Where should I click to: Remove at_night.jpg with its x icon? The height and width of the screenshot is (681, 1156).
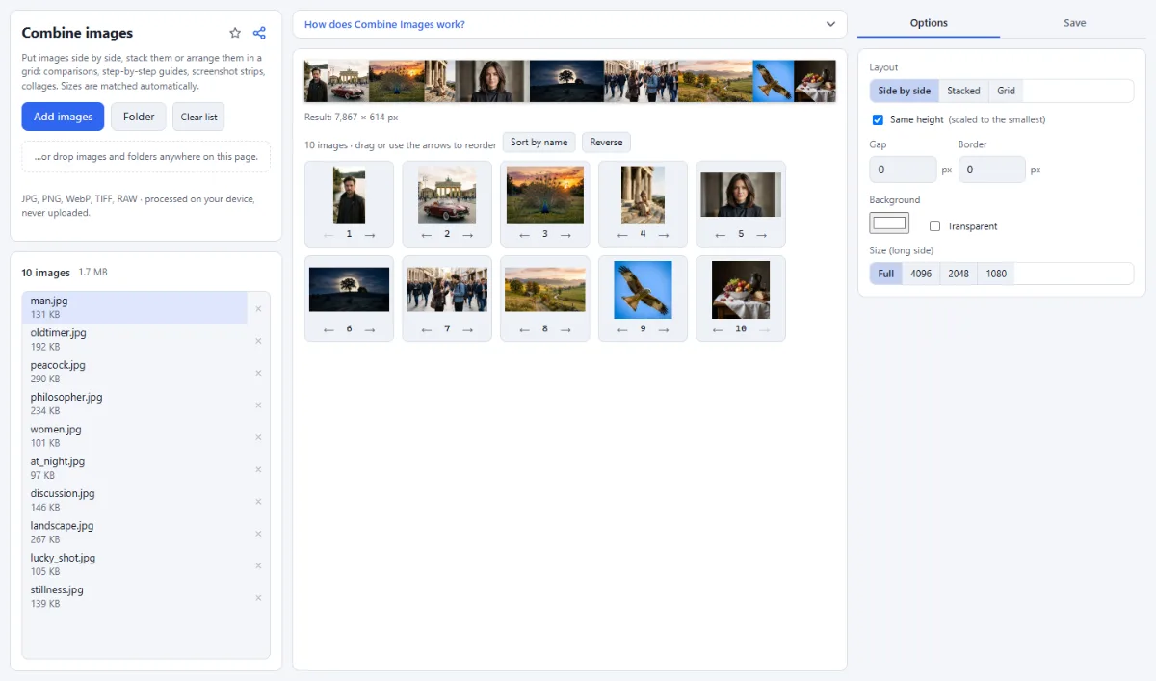tap(258, 469)
